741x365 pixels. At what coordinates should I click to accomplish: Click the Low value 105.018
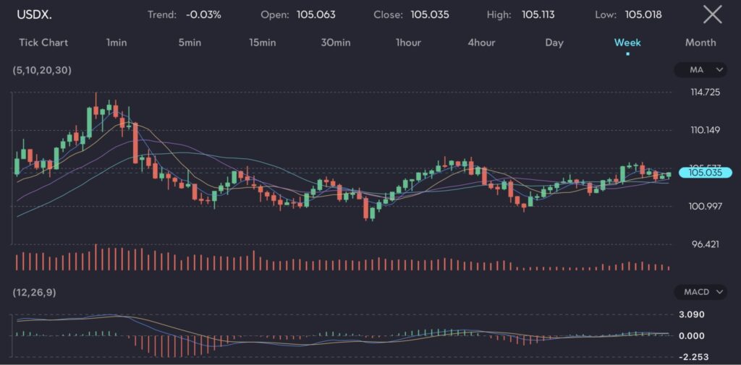[x=643, y=14]
